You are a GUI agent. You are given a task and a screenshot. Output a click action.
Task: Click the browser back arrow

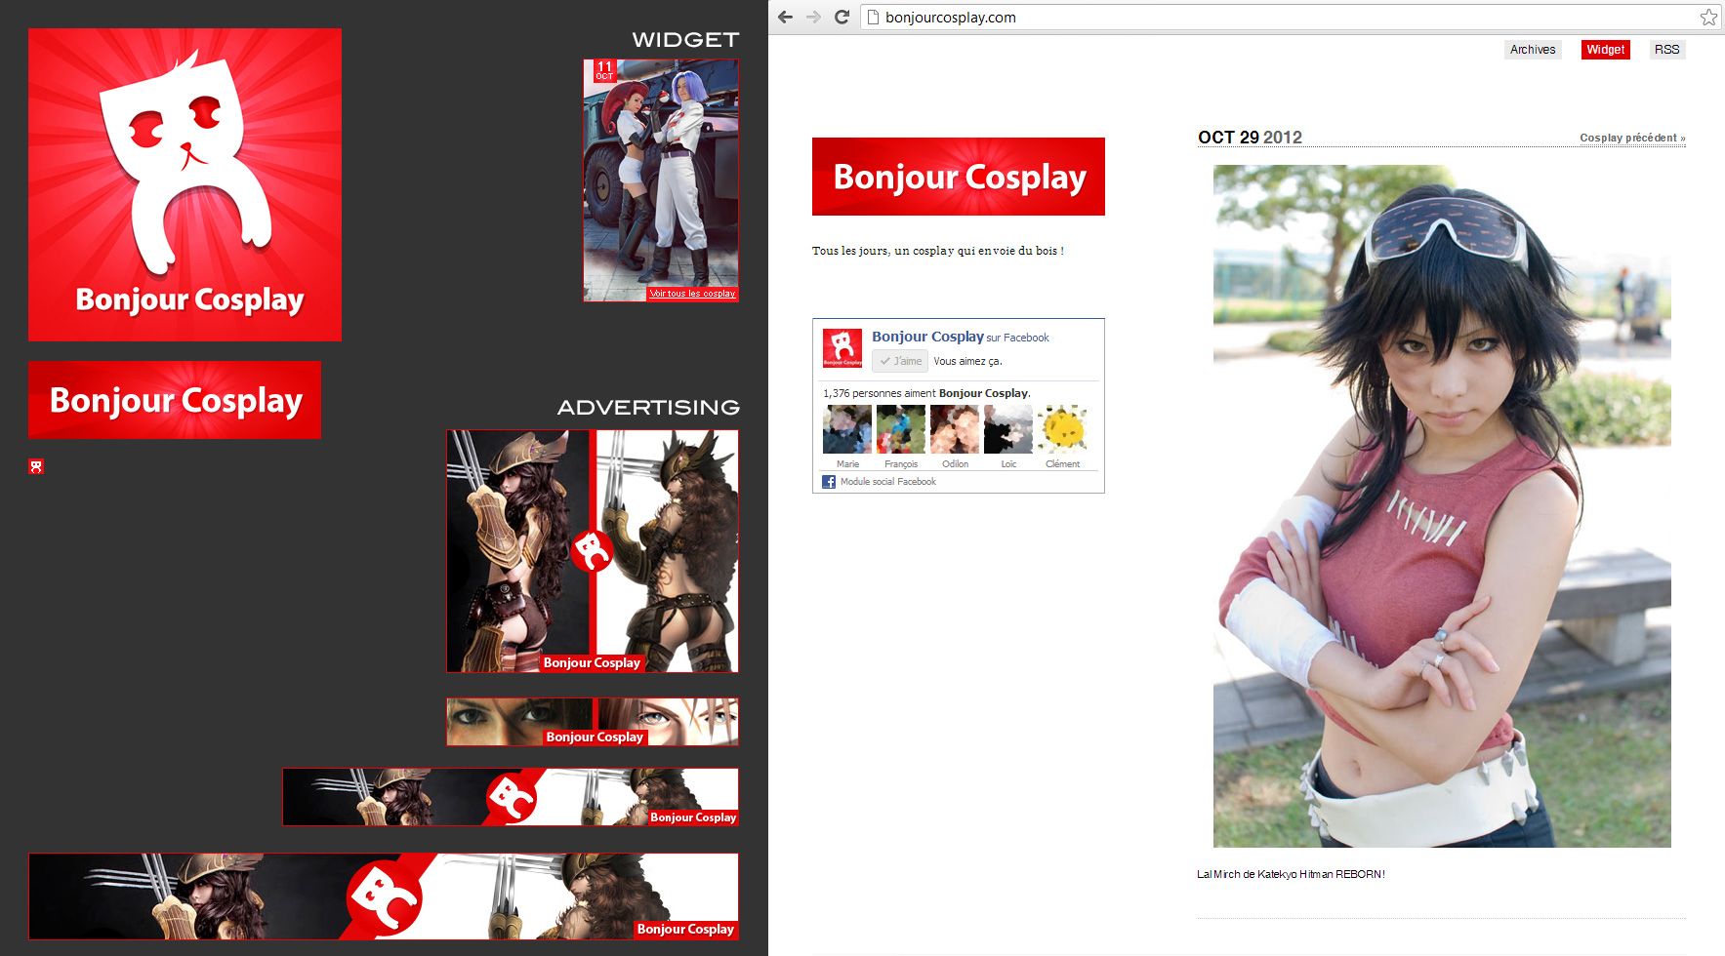click(x=785, y=17)
